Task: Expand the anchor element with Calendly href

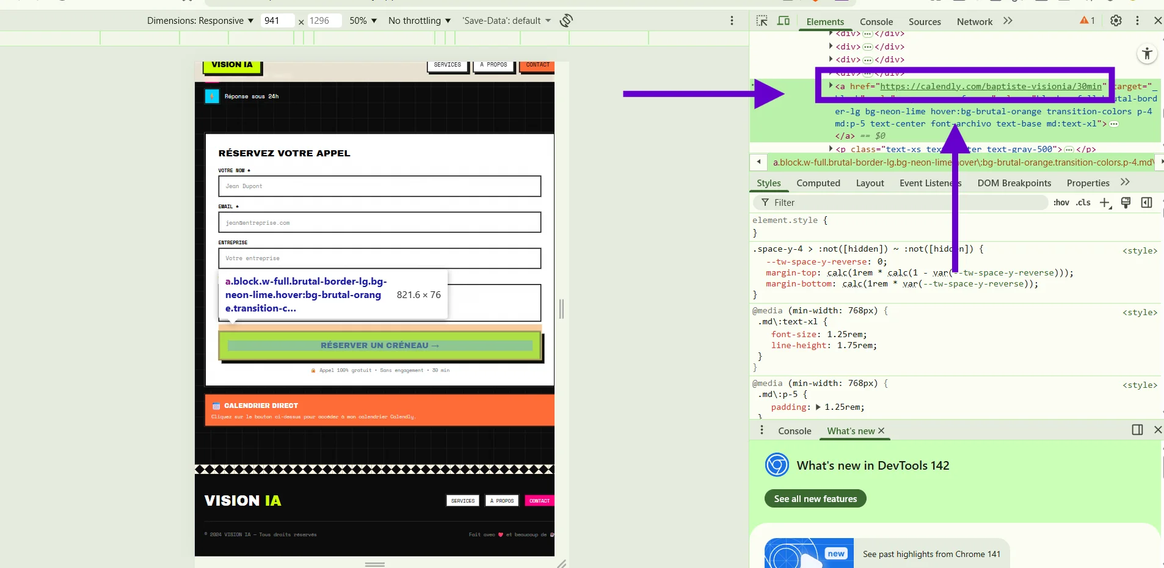Action: pyautogui.click(x=831, y=86)
